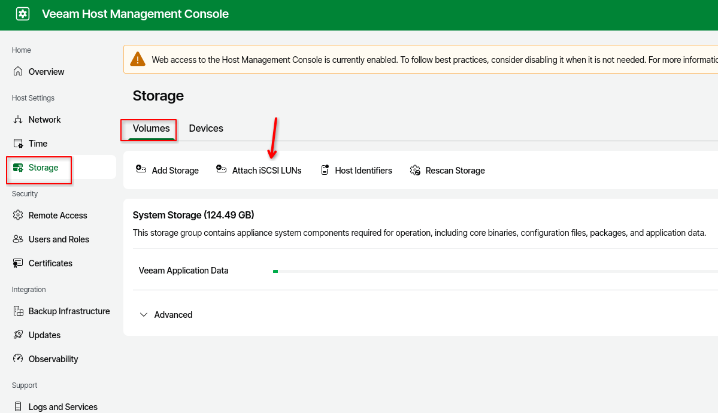Click the Observability gauge icon

tap(18, 359)
